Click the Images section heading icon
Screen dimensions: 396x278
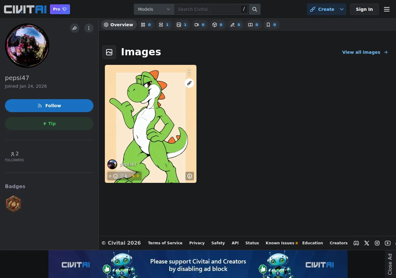tap(109, 52)
